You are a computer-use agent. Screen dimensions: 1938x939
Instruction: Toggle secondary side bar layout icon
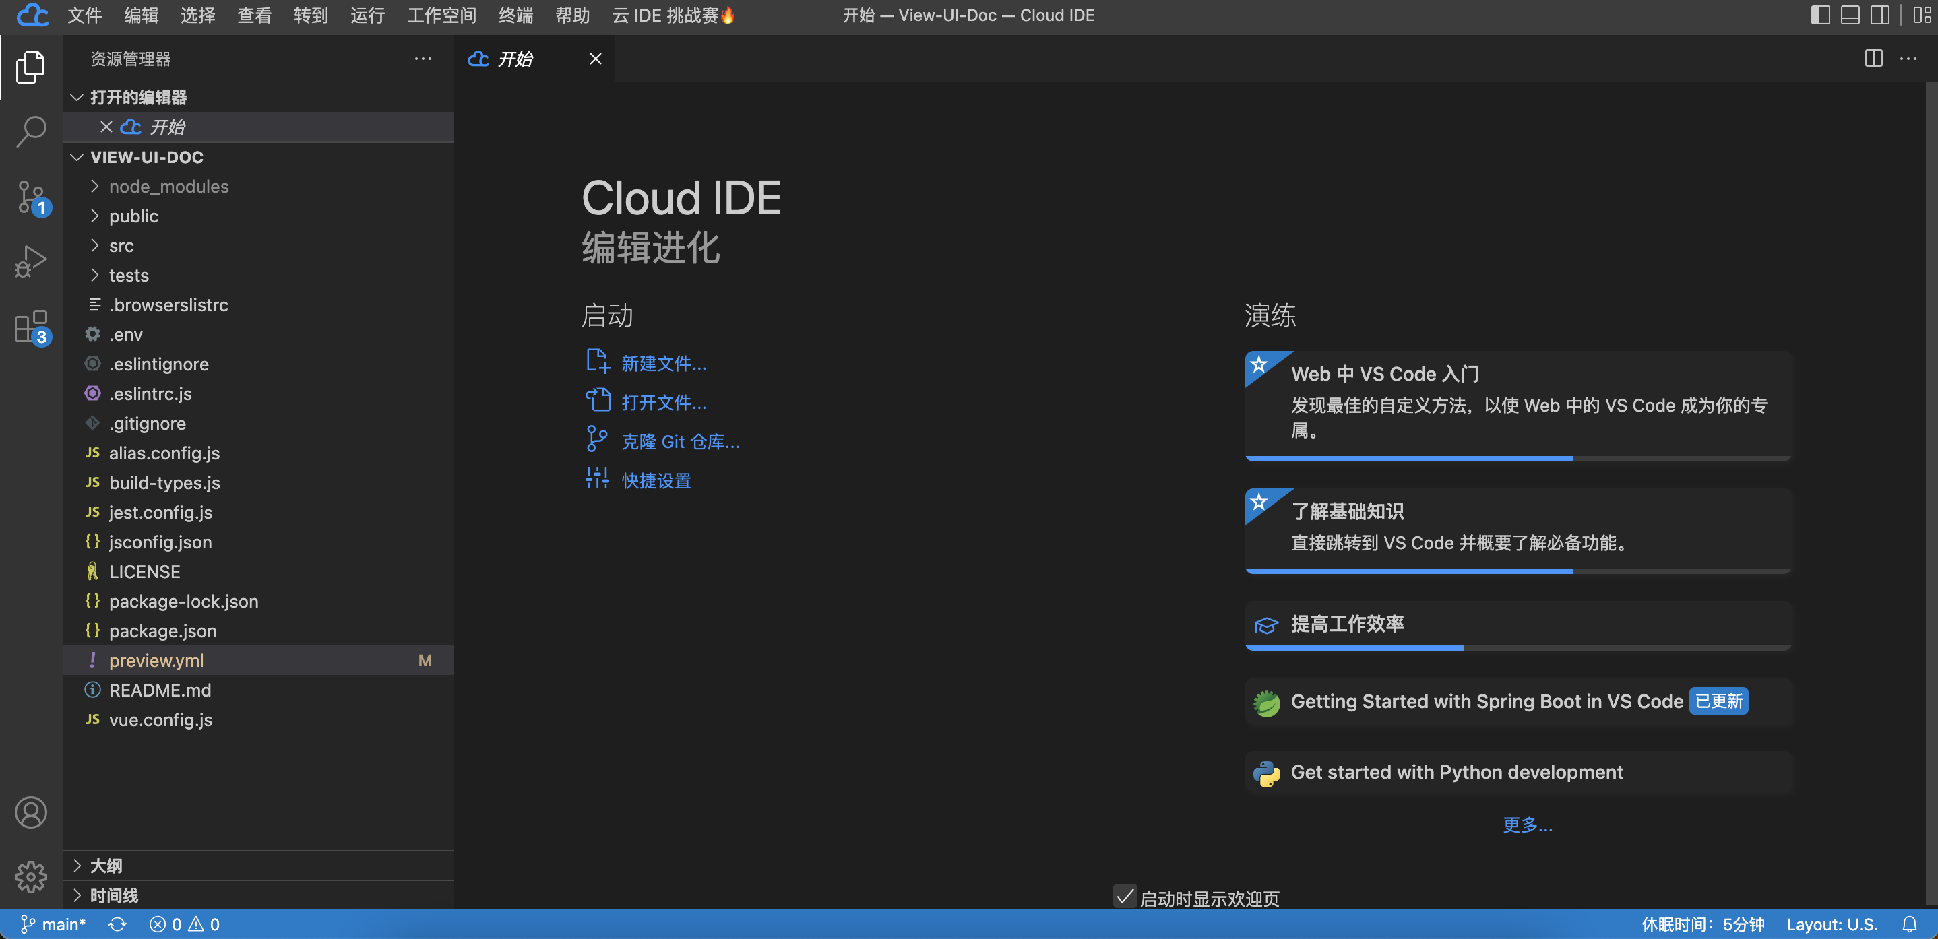coord(1880,15)
